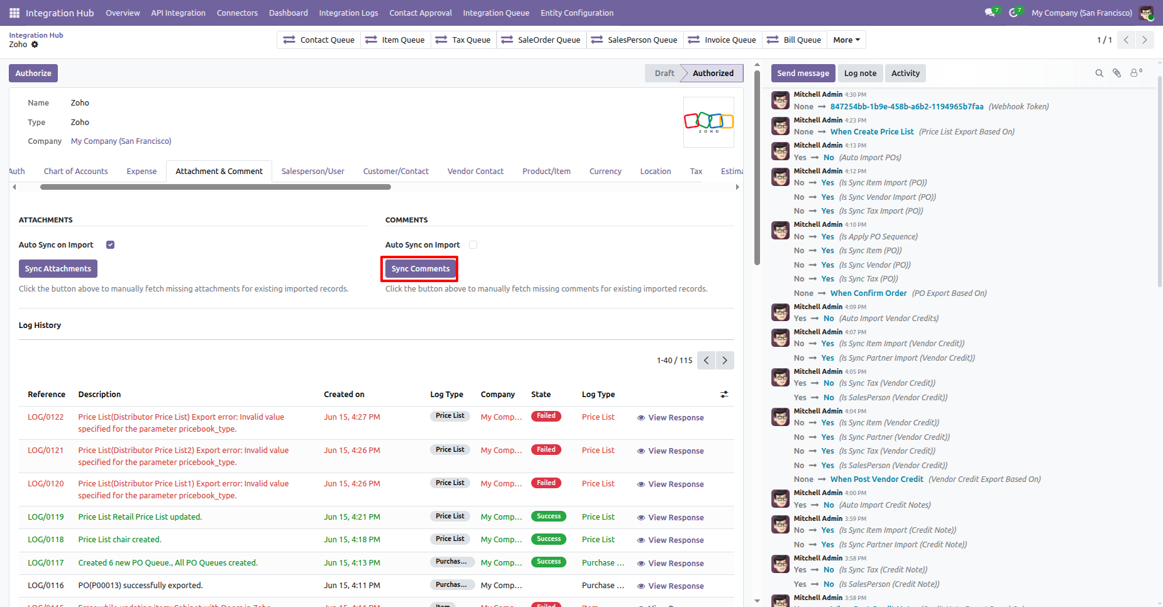Screen dimensions: 1163x607
Task: View Response for LOG/0121
Action: pos(670,451)
